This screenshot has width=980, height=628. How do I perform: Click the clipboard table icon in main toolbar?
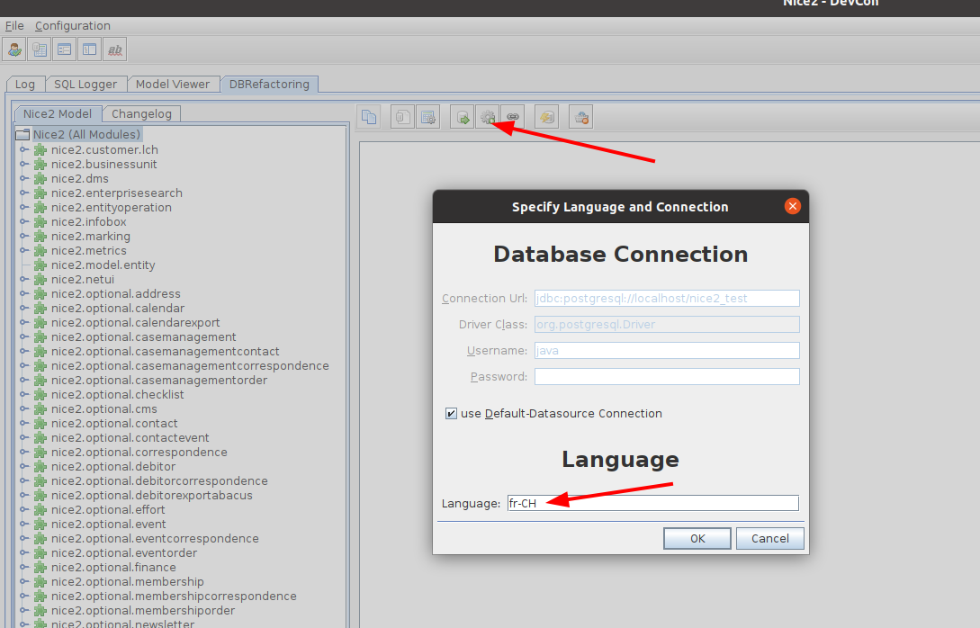click(x=40, y=49)
